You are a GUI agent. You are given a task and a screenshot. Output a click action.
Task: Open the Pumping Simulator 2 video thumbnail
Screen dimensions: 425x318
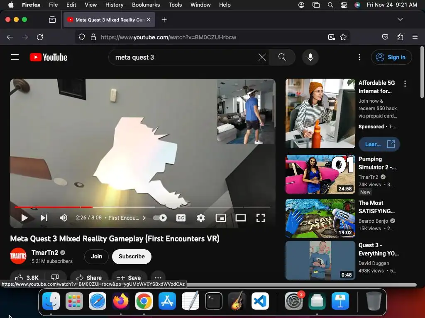(320, 174)
